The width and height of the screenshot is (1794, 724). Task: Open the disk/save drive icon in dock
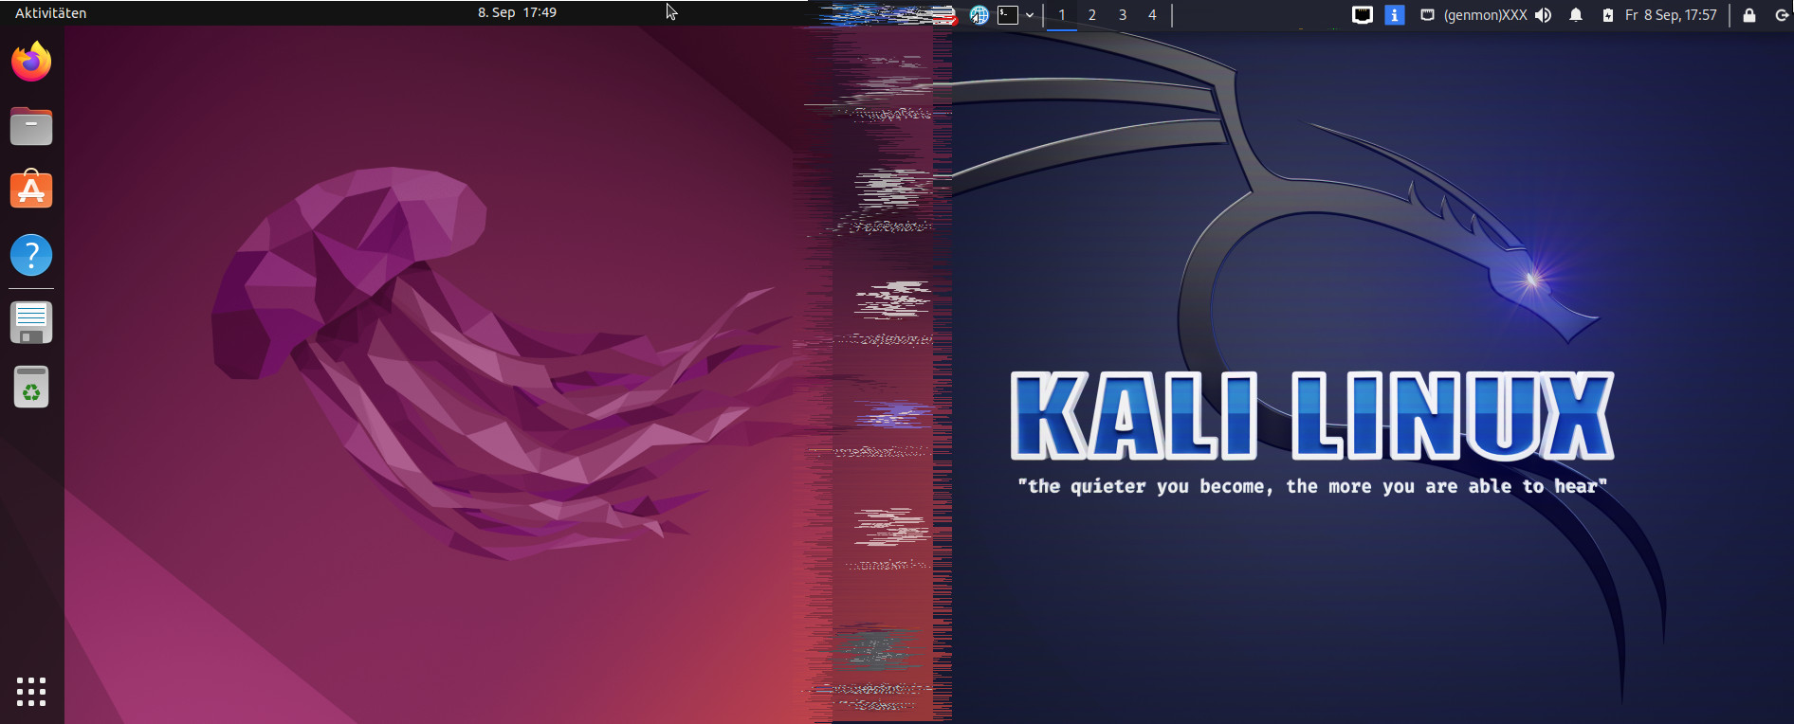[31, 322]
